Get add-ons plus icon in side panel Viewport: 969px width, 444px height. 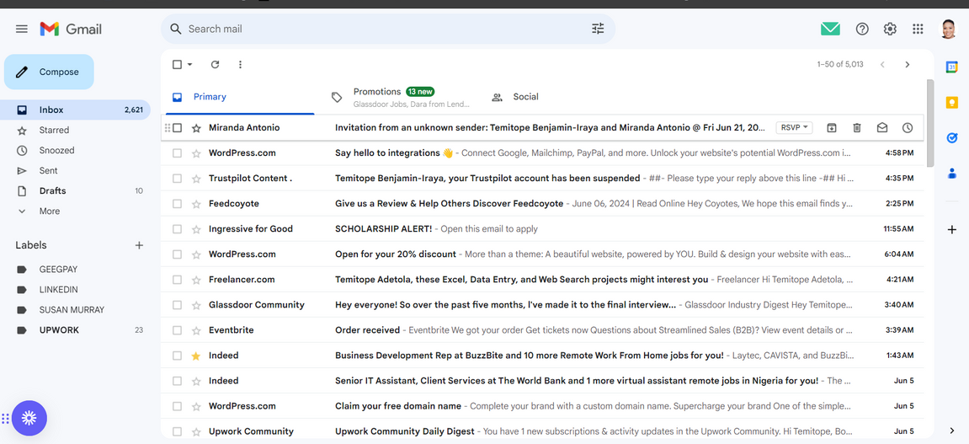tap(951, 230)
